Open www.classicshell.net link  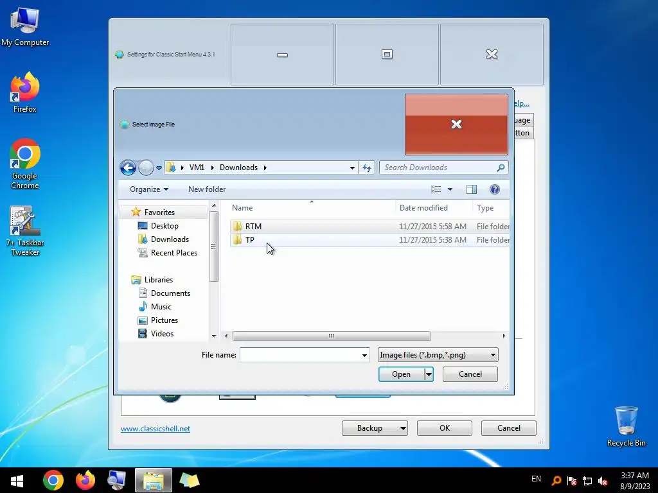pyautogui.click(x=156, y=428)
